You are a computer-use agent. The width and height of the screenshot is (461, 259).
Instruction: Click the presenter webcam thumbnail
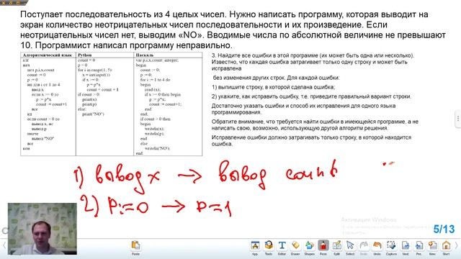(x=42, y=229)
